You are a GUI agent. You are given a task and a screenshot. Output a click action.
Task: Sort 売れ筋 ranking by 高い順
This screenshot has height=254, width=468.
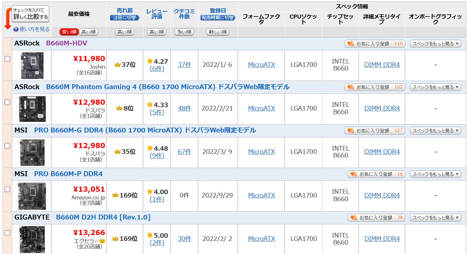(x=124, y=32)
